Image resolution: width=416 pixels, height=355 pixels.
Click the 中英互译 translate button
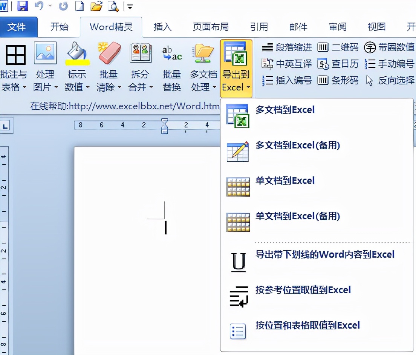(x=287, y=64)
